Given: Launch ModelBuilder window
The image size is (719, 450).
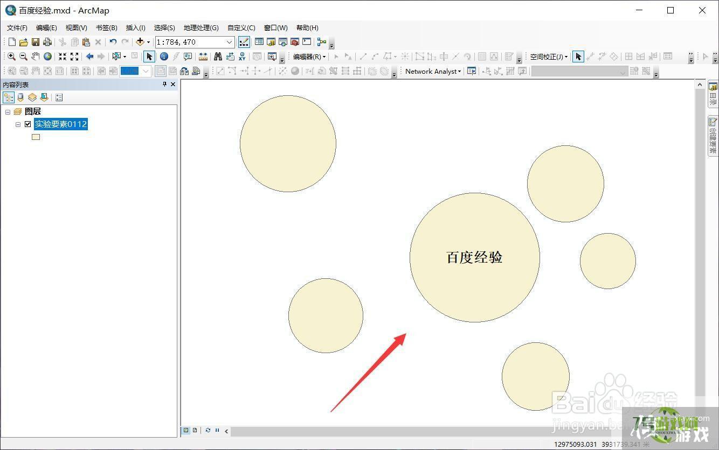Looking at the screenshot, I should (322, 42).
